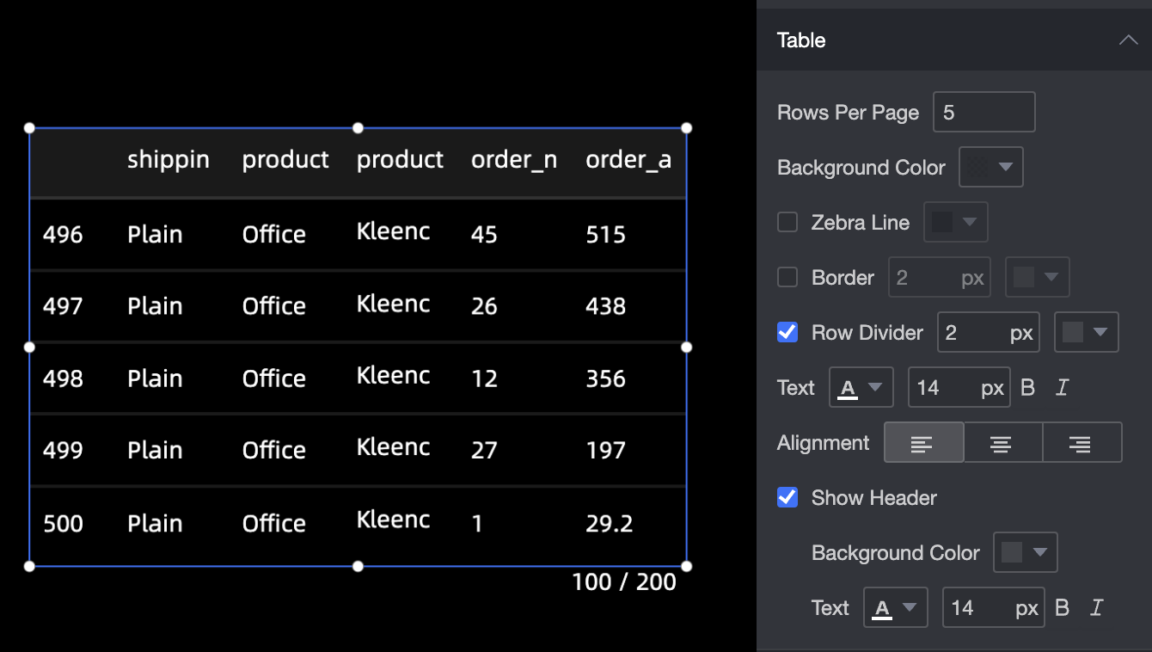Collapse the Table section chevron
This screenshot has width=1152, height=652.
[1128, 40]
